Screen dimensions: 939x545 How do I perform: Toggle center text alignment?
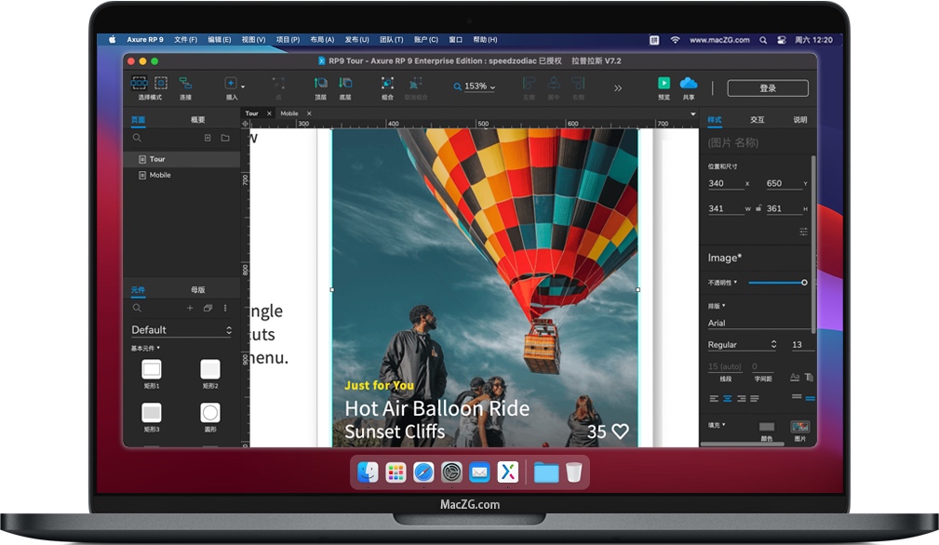pyautogui.click(x=728, y=398)
